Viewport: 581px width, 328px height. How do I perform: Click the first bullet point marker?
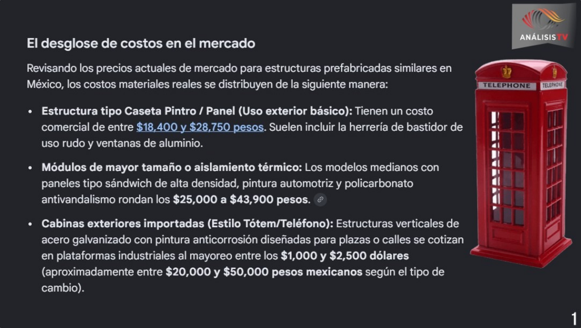tap(31, 112)
